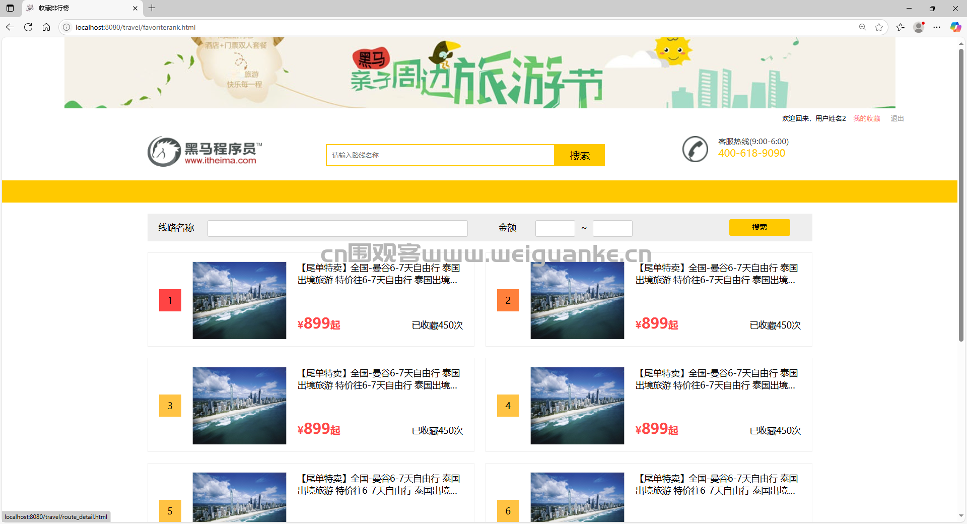Click the yellow rank 3 badge
Screen dimensions: 967x524
click(170, 406)
